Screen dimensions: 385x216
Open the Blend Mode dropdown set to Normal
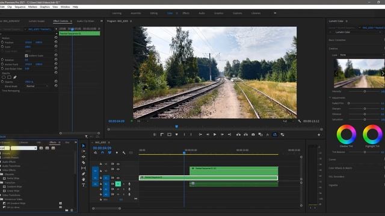pyautogui.click(x=37, y=86)
